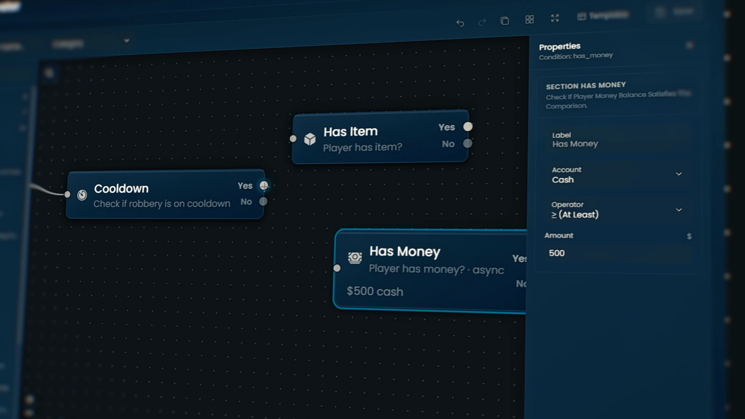The width and height of the screenshot is (745, 419).
Task: Click the Cooldown No output port
Action: click(x=263, y=201)
